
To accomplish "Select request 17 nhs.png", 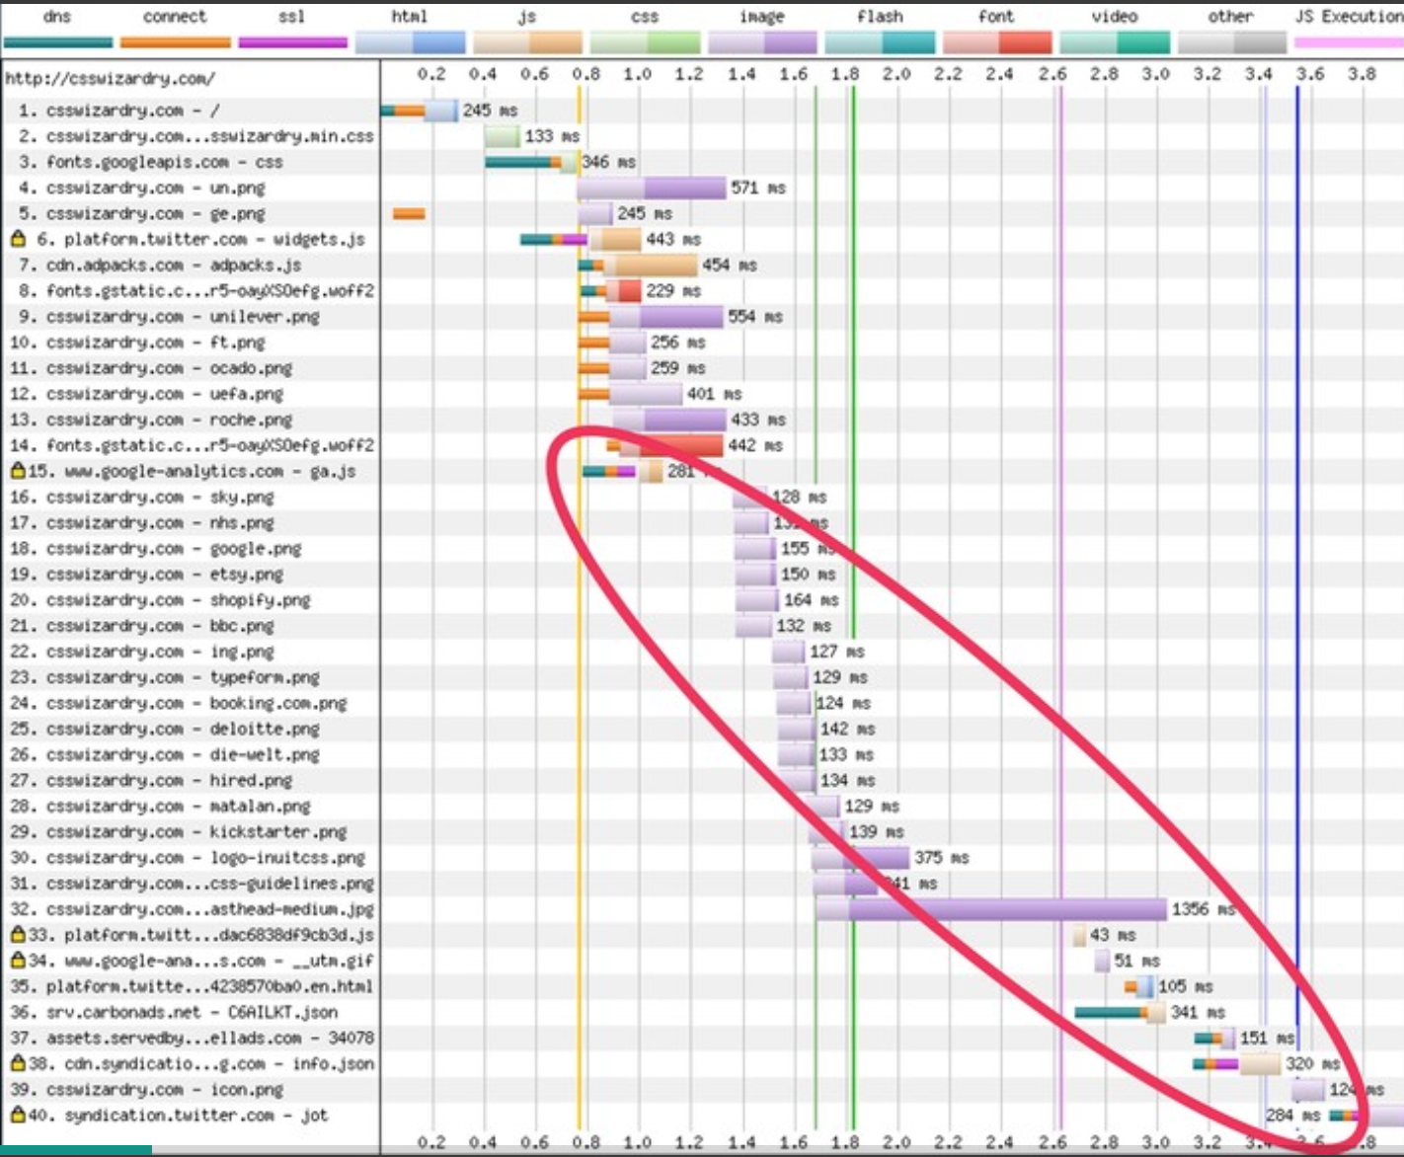I will tap(142, 522).
